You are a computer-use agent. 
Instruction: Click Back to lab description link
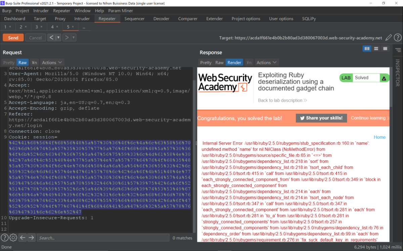click(282, 100)
